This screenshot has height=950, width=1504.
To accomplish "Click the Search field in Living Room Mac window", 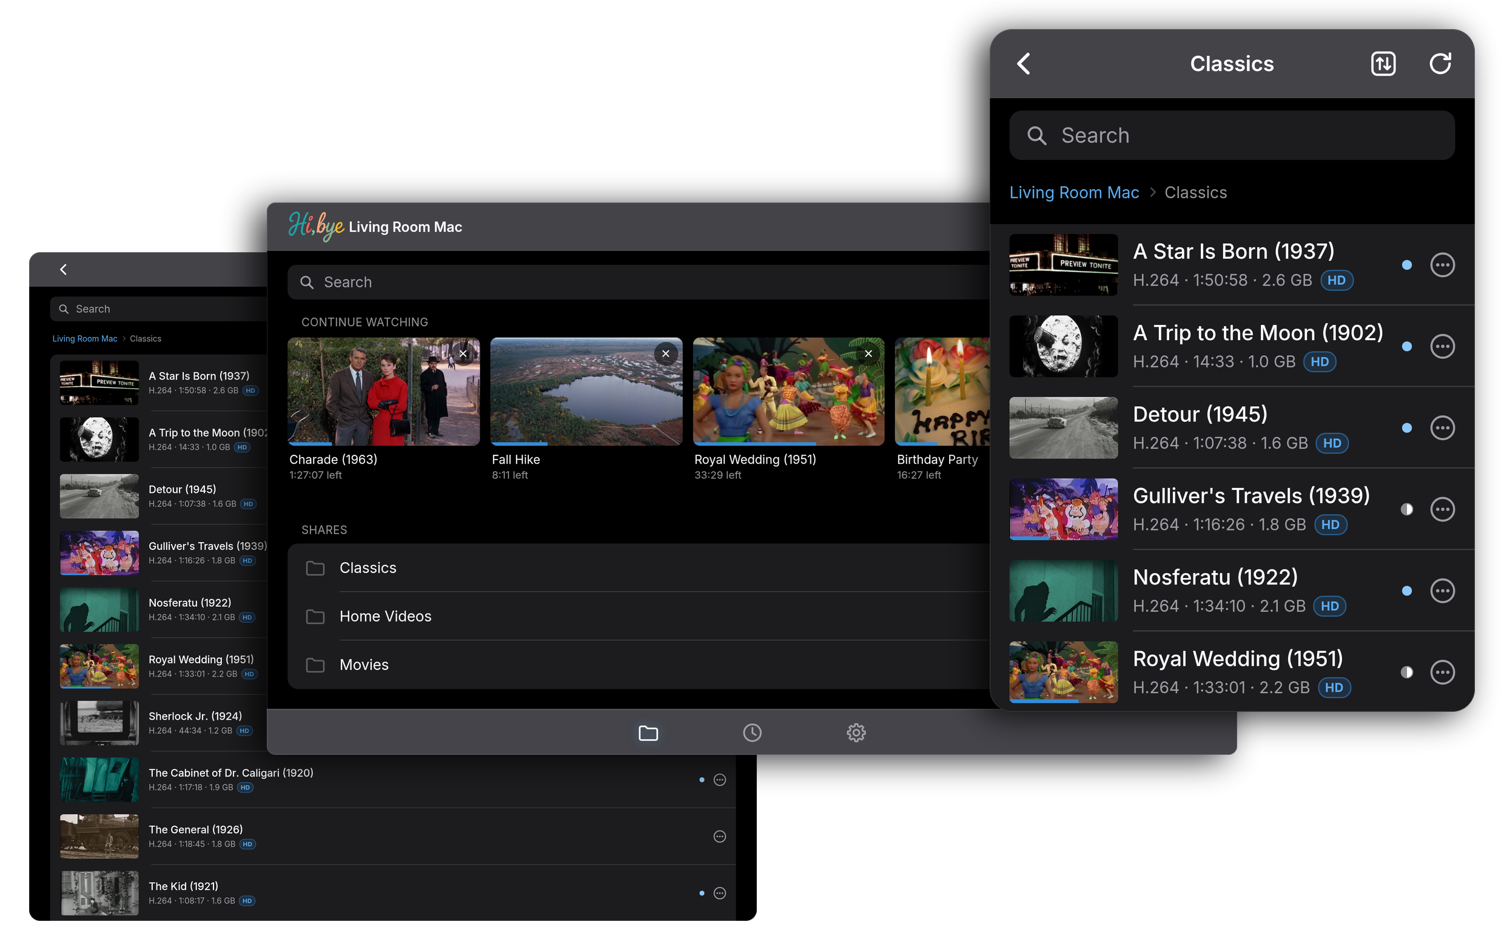I will coord(639,283).
